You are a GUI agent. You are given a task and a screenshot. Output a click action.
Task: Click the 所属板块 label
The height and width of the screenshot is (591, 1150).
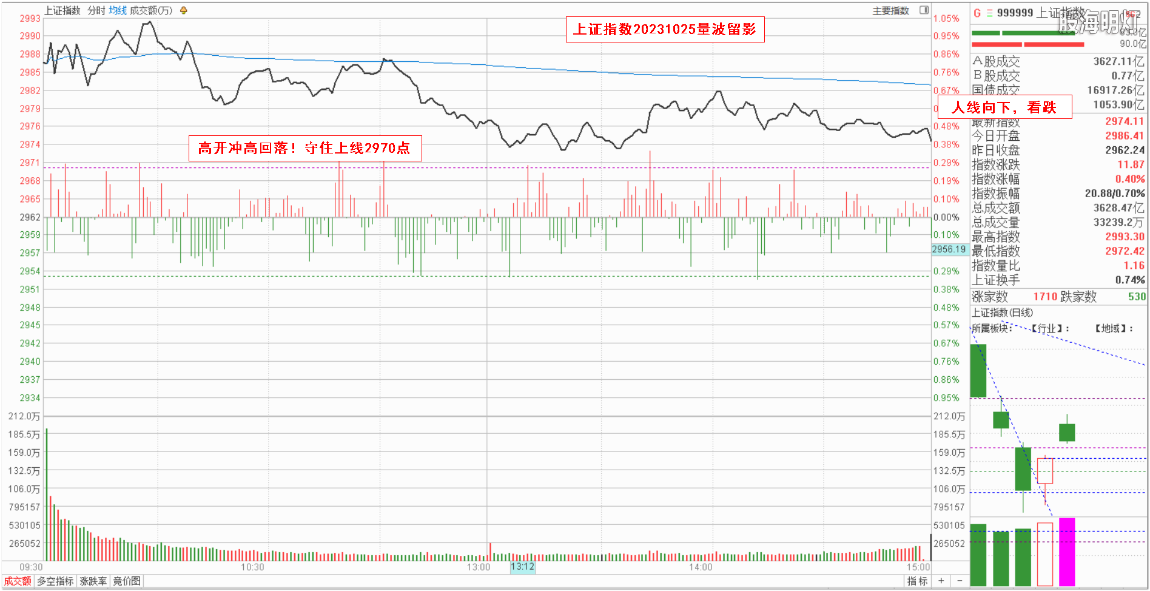(991, 328)
